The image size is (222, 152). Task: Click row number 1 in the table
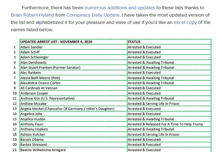point(15,47)
